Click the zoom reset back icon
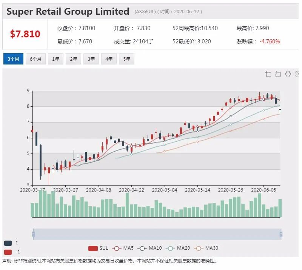 (x=278, y=74)
